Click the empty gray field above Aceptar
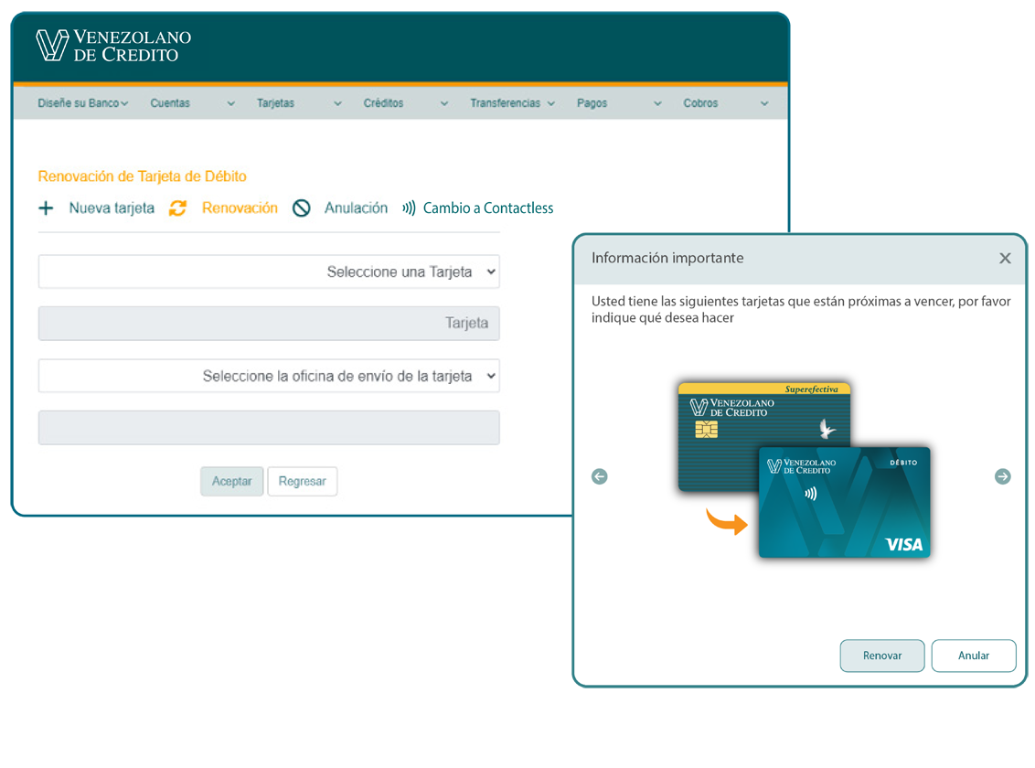This screenshot has height=768, width=1035. (269, 428)
